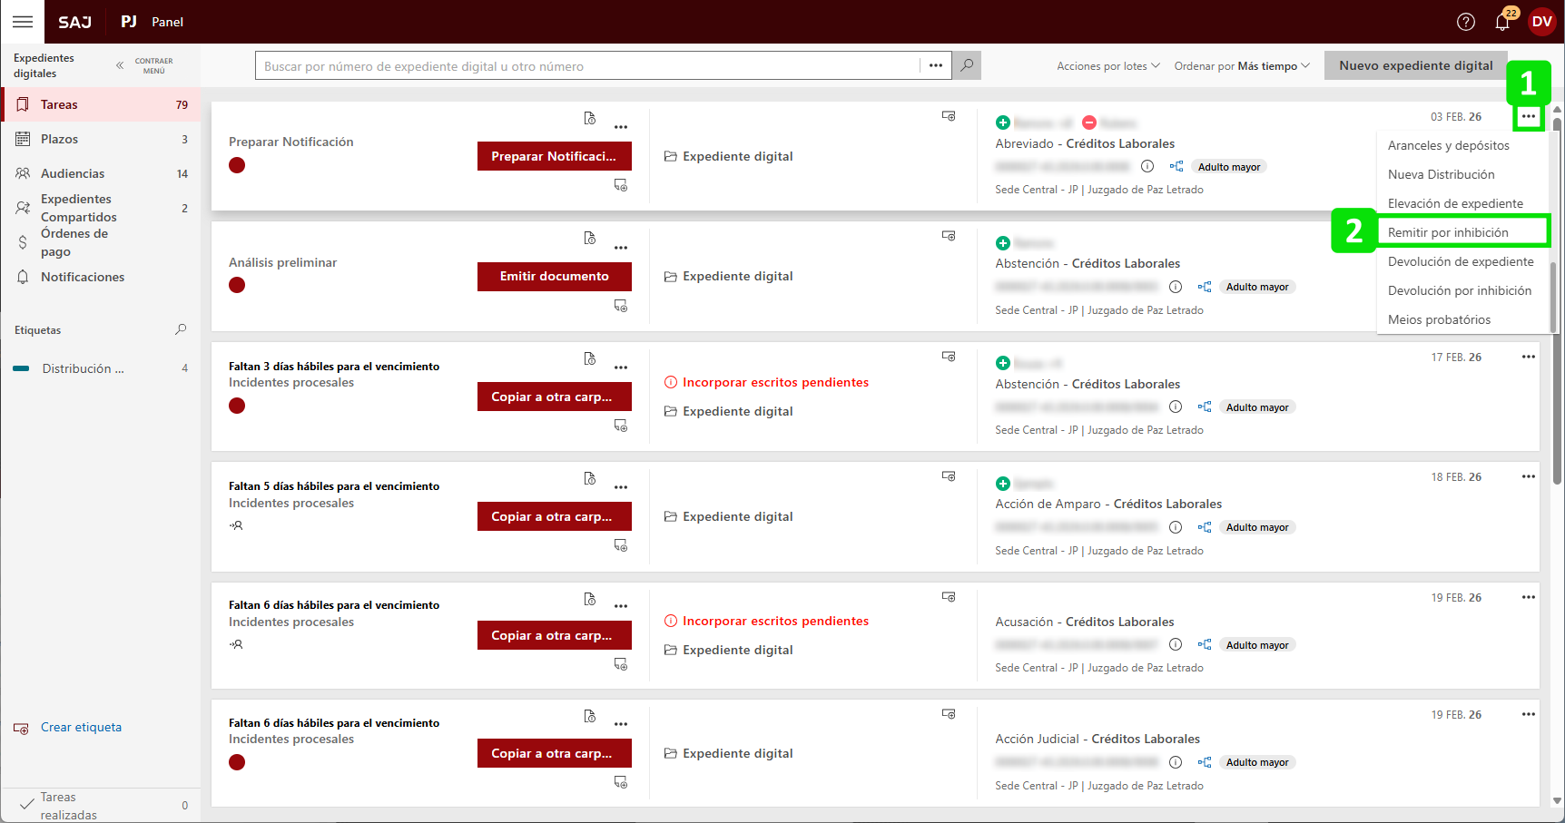Click Nuevo expediente digital button

(x=1415, y=65)
